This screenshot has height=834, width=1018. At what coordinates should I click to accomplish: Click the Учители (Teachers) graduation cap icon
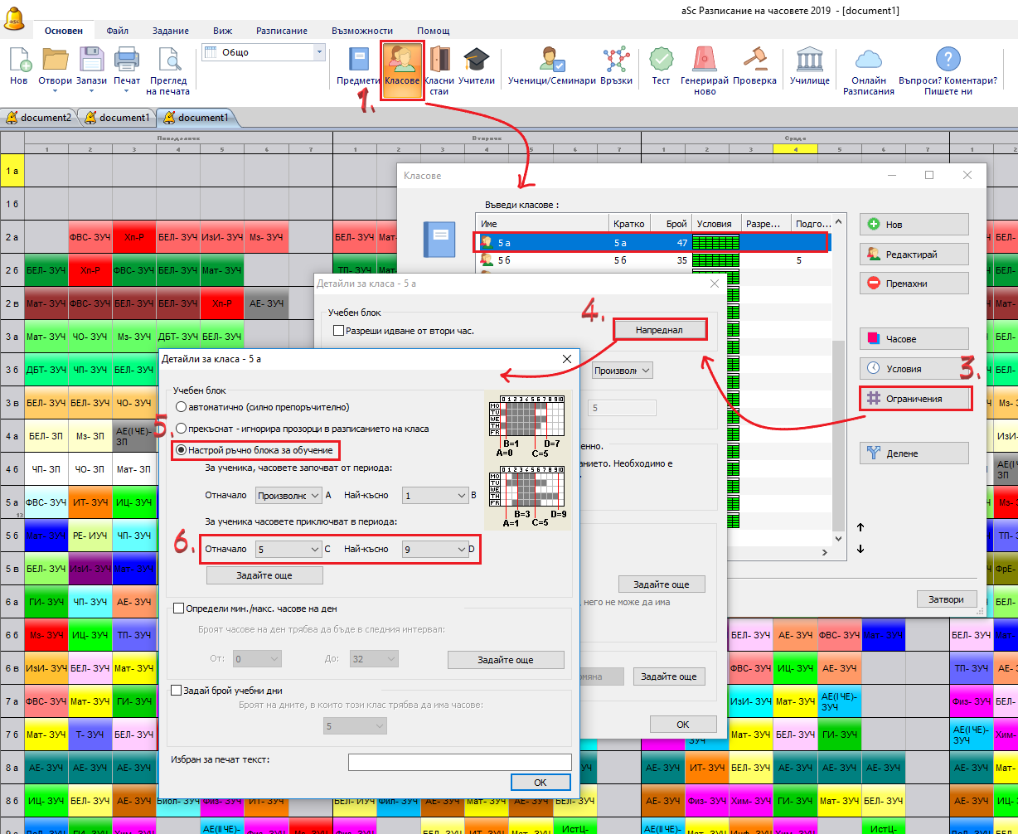[x=477, y=61]
